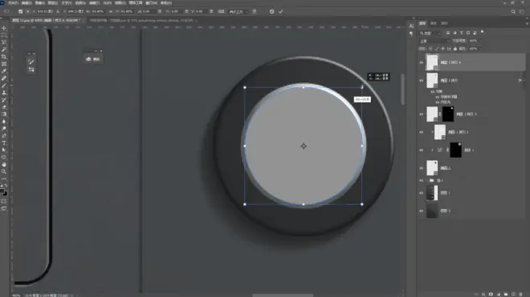530x297 pixels.
Task: Select the Gradient tool
Action: coord(4,114)
